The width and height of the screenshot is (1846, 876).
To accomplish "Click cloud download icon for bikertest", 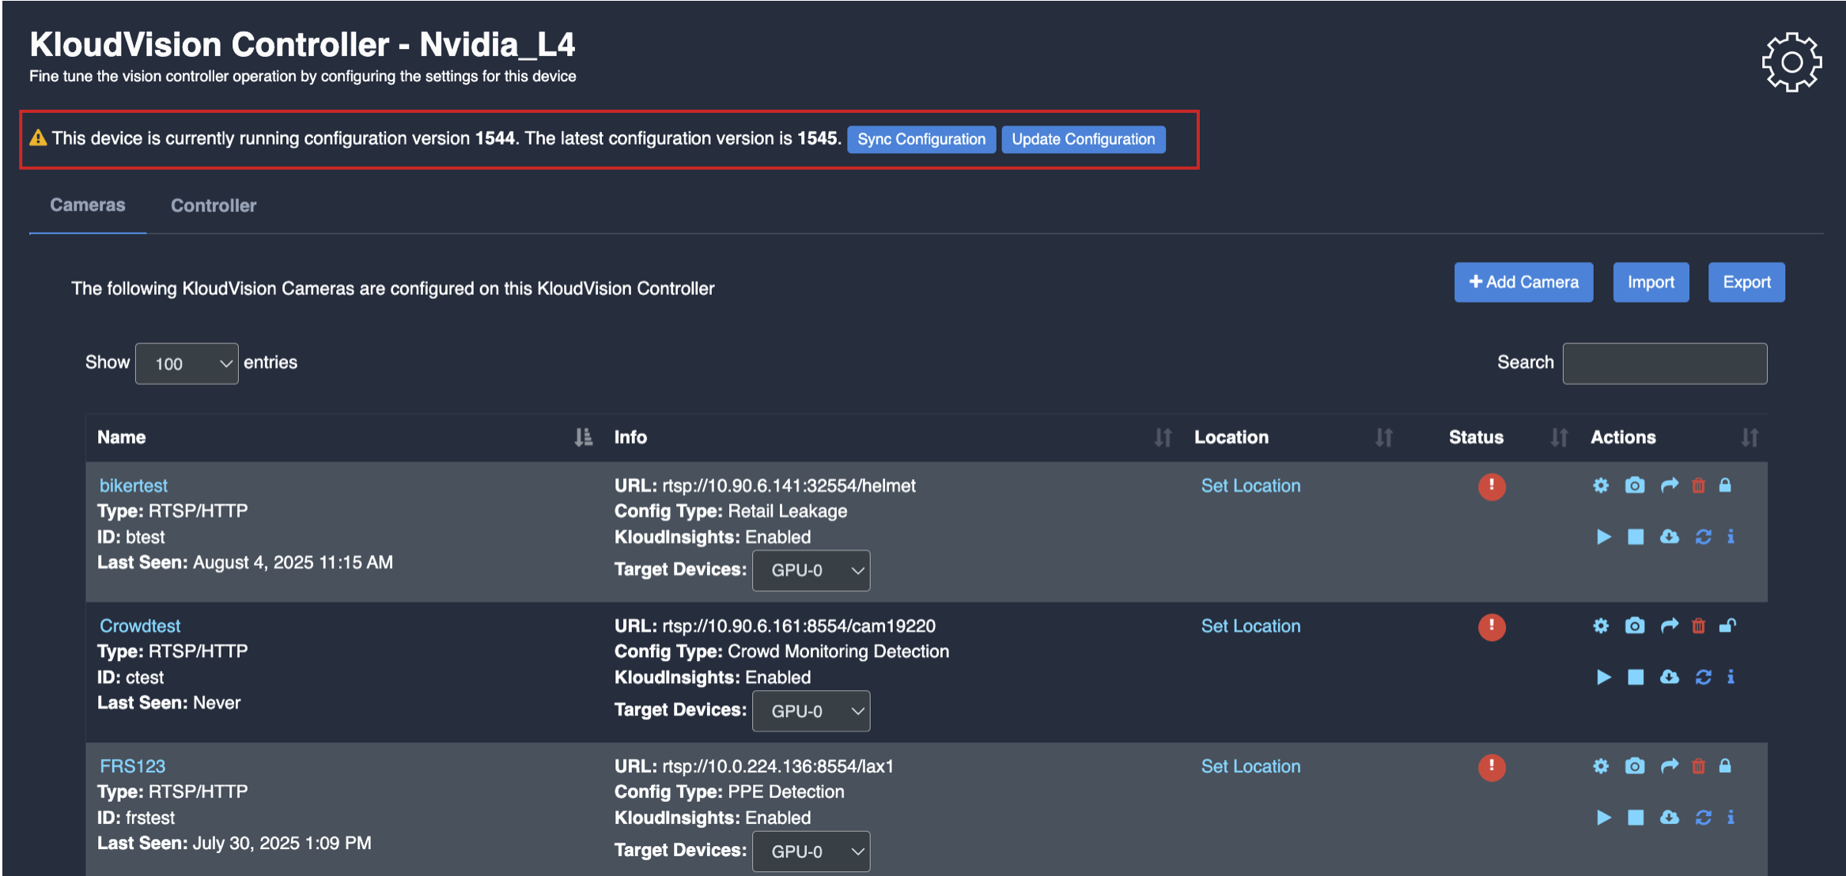I will tap(1670, 537).
